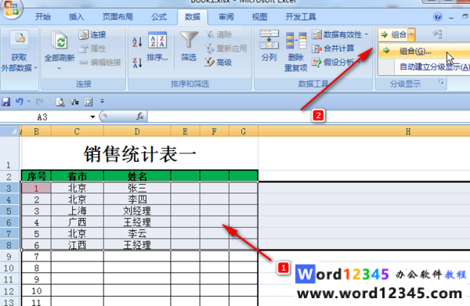Click the filter toggle quick-access icon
Image resolution: width=470 pixels, height=306 pixels.
click(74, 102)
